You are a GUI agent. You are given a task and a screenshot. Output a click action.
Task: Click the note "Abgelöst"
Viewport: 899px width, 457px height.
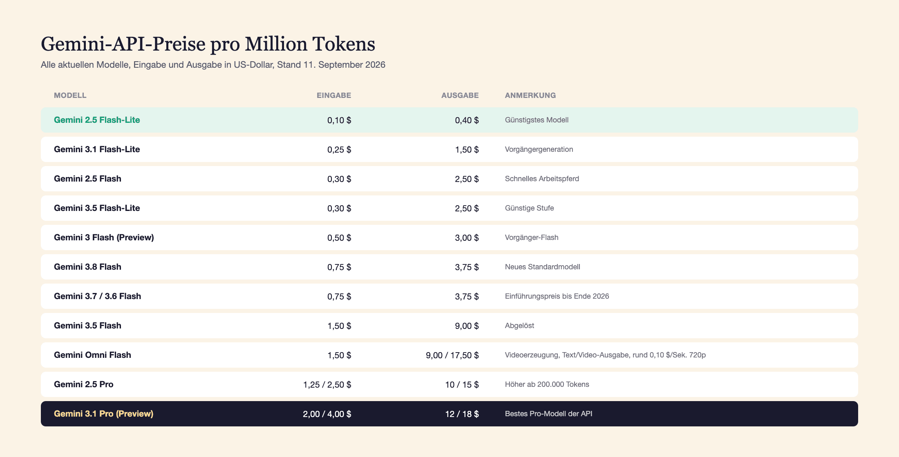click(x=519, y=326)
